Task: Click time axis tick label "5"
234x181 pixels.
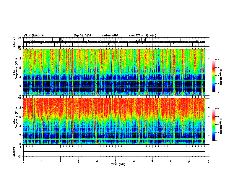Action: pyautogui.click(x=116, y=161)
